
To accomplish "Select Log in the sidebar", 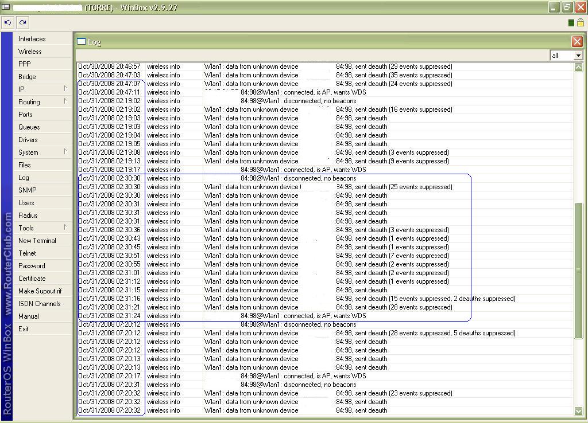I will coord(42,178).
